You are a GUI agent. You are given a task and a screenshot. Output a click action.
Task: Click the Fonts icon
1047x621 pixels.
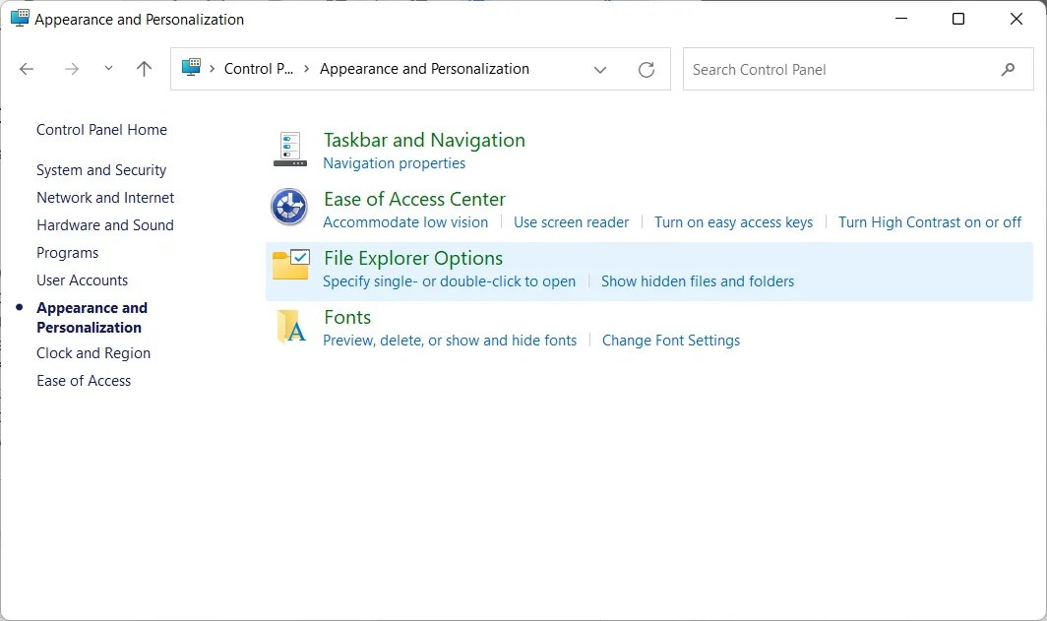tap(289, 325)
